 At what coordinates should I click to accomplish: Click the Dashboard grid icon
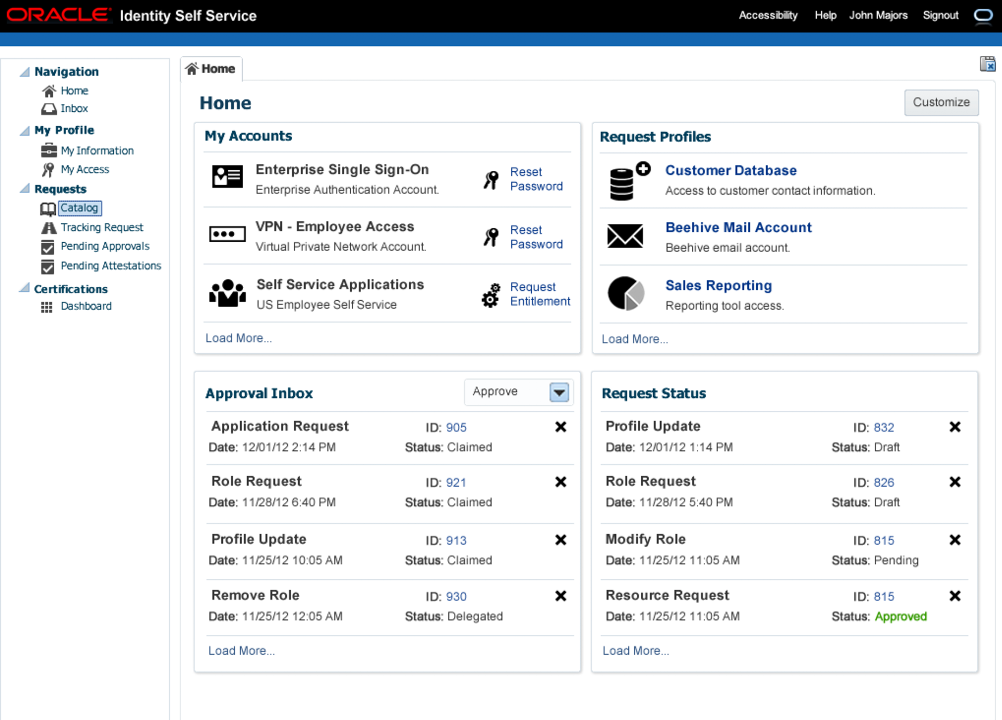[47, 307]
